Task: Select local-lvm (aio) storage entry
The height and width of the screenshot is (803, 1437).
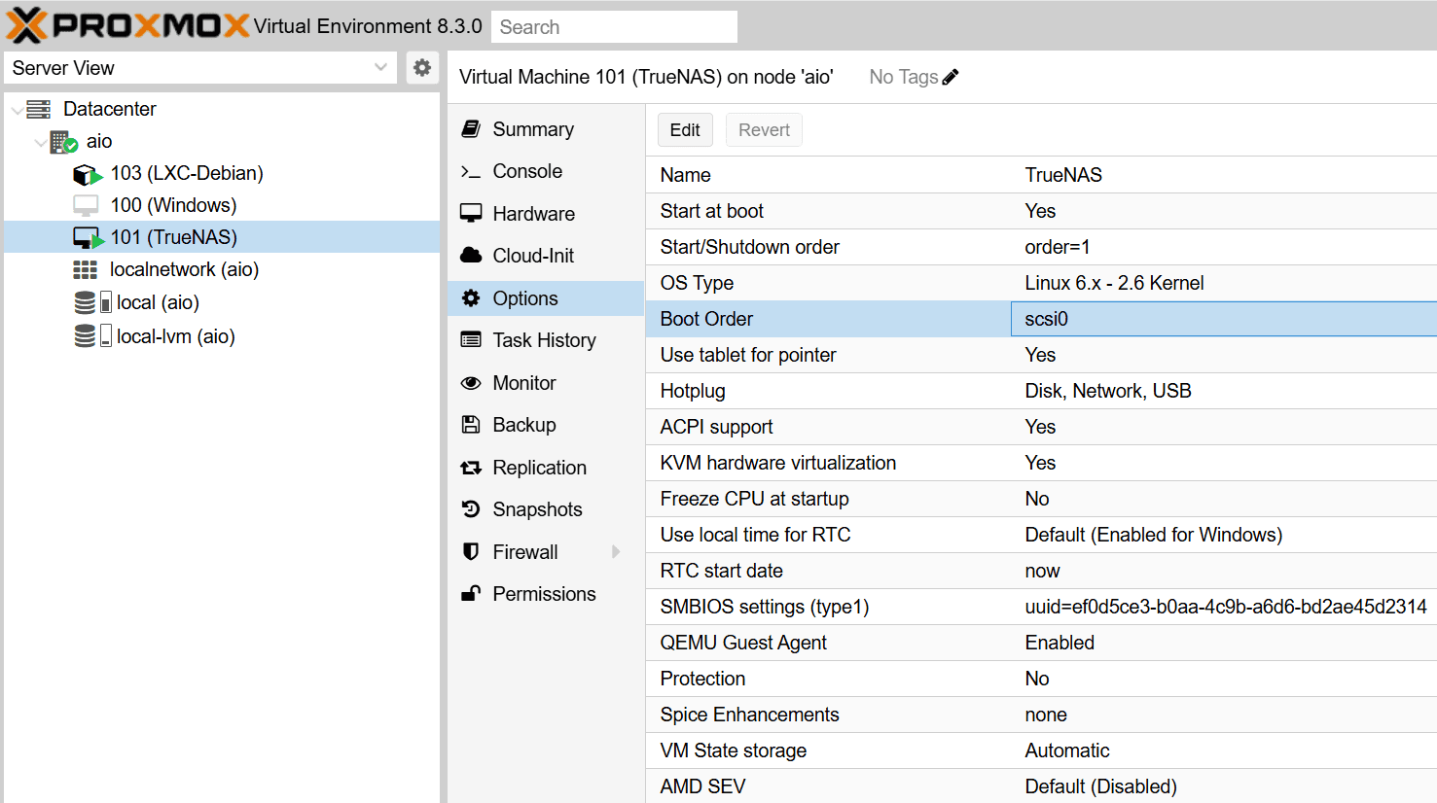Action: point(176,336)
